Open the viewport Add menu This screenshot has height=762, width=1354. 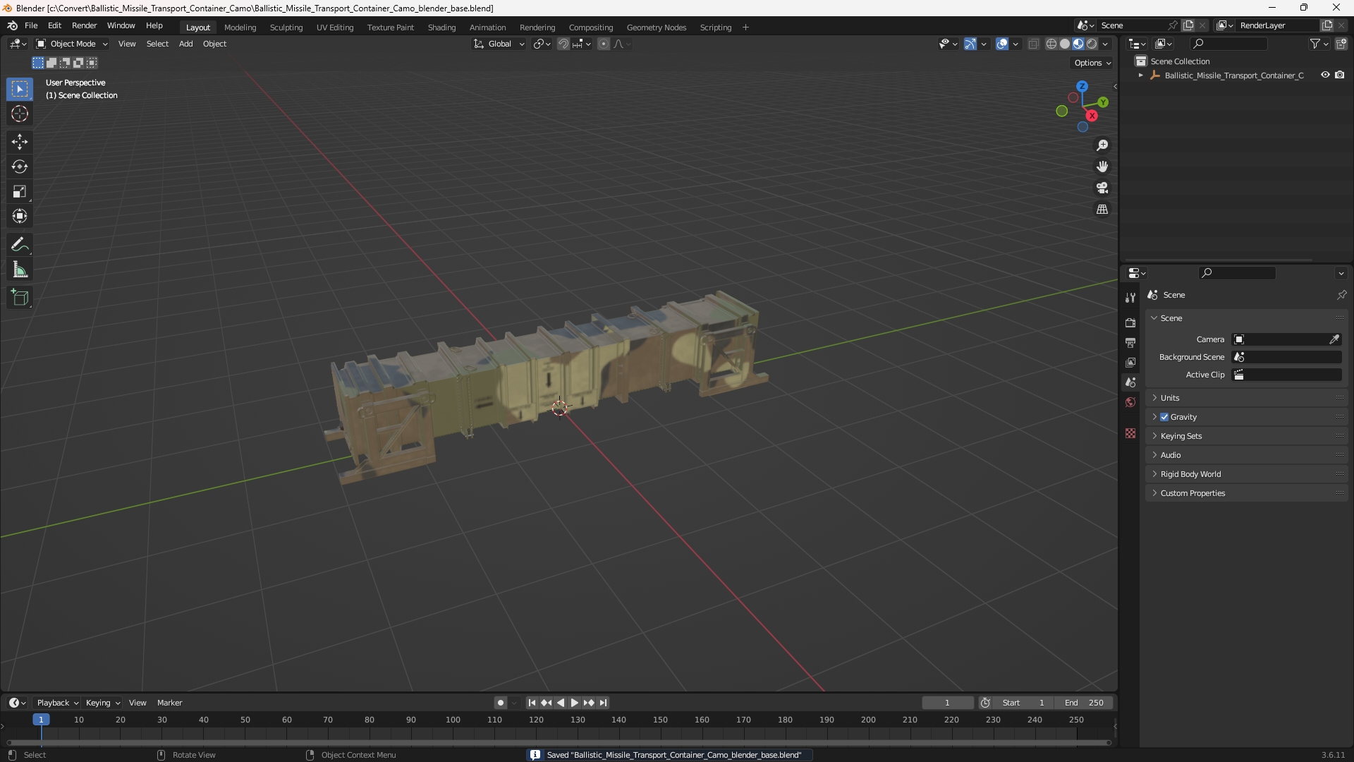point(185,44)
